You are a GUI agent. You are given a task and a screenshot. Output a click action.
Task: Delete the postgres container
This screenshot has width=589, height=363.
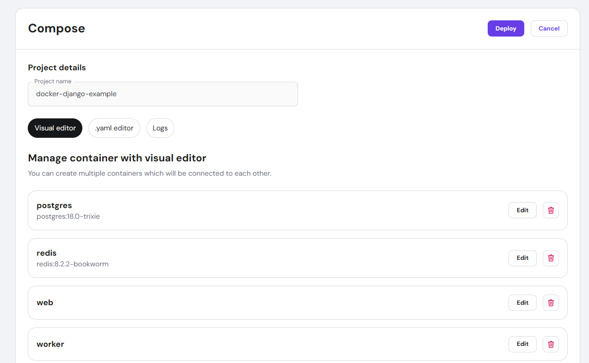click(x=551, y=210)
